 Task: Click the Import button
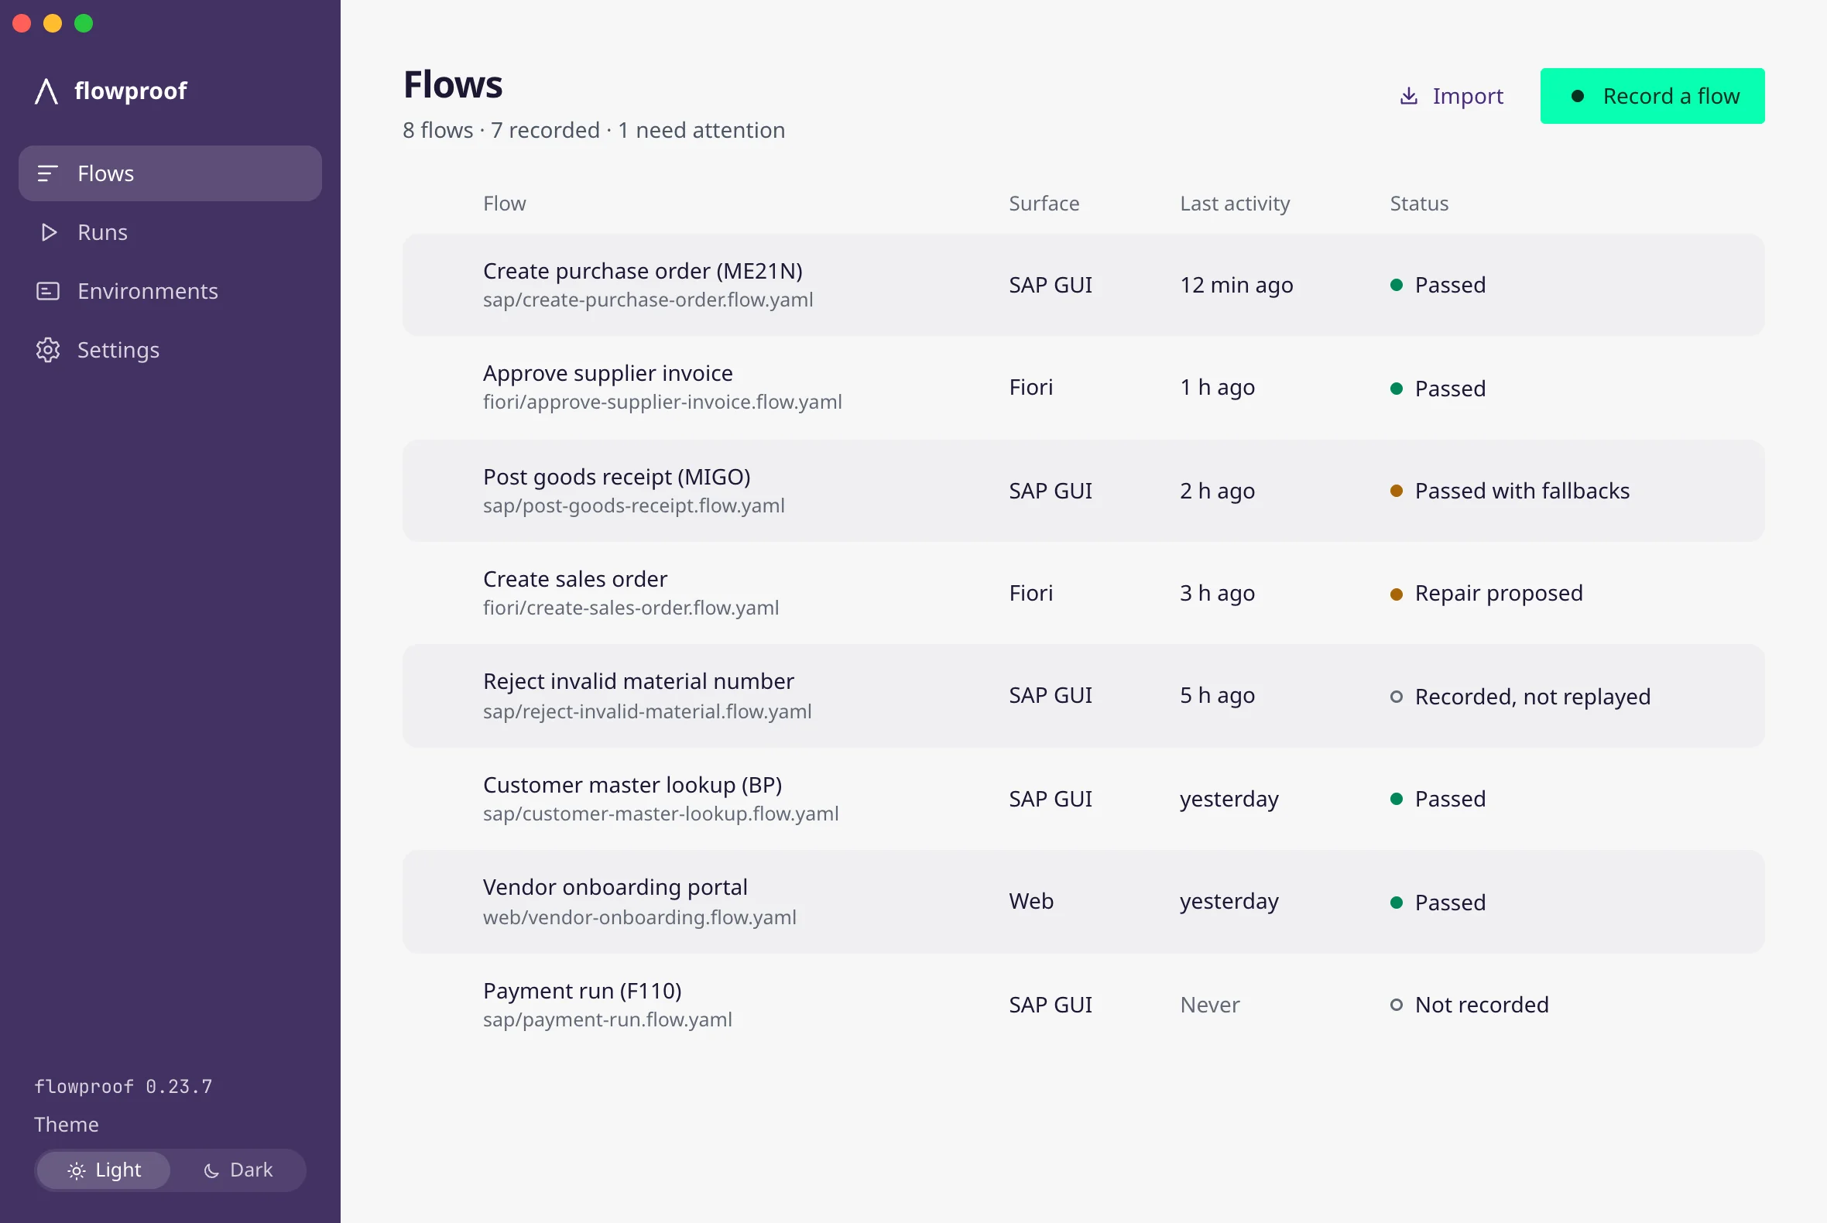[x=1452, y=96]
